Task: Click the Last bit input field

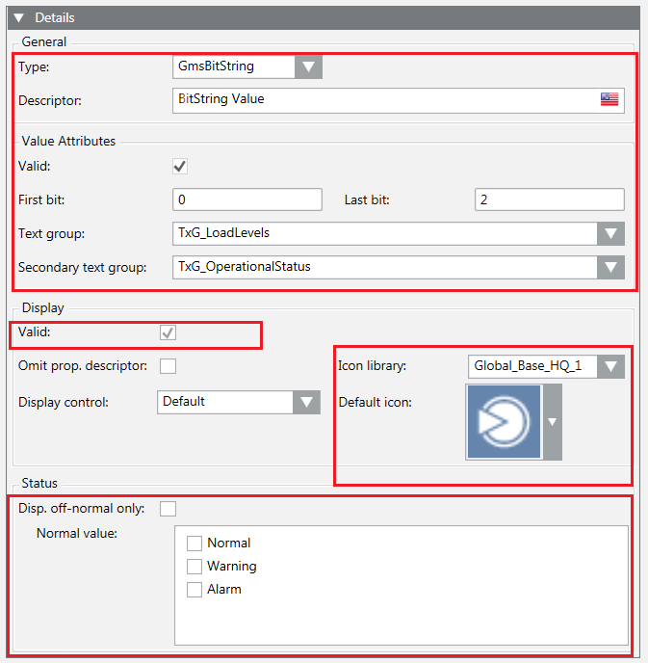Action: pos(549,199)
